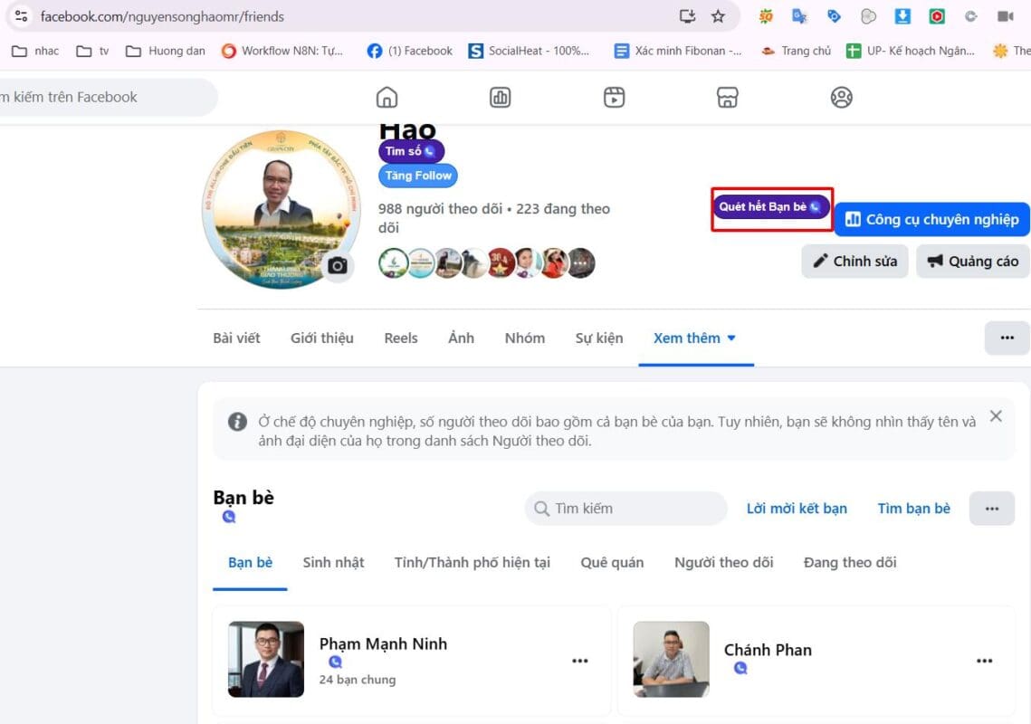Open Sự kiện tab
1031x724 pixels.
pyautogui.click(x=599, y=338)
